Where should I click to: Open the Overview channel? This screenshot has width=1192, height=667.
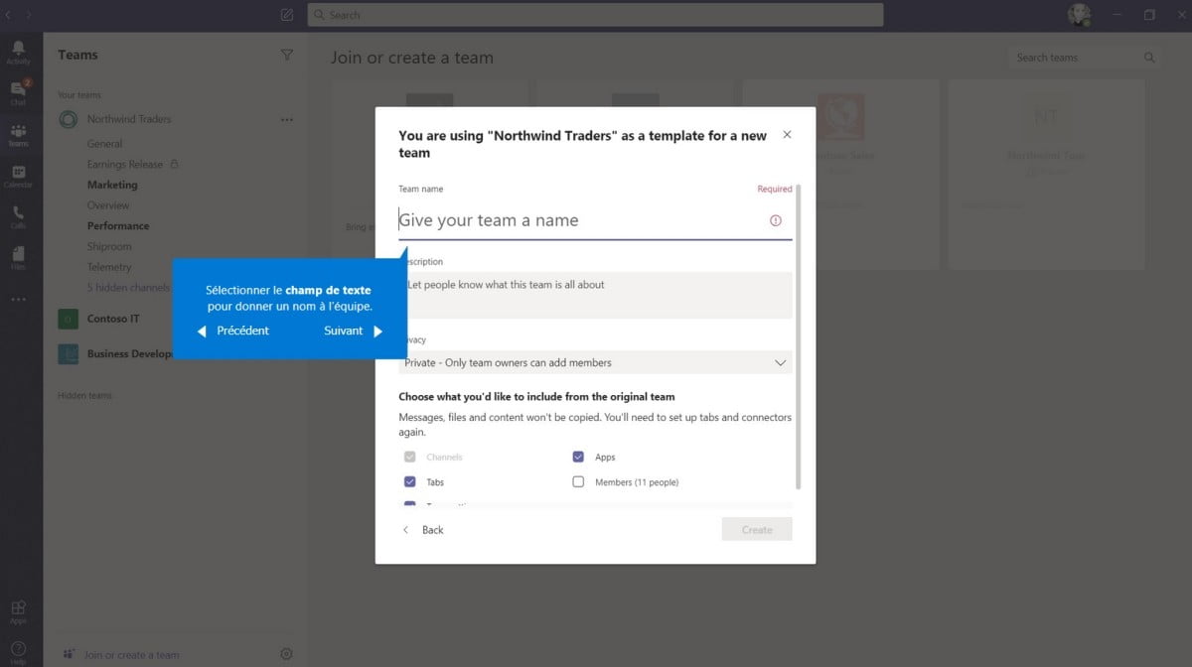pos(108,205)
